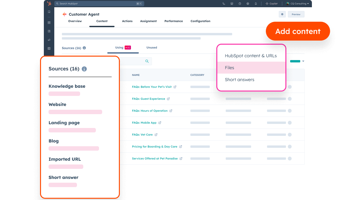Open Pricing for Boarding & Day Care link

155,147
